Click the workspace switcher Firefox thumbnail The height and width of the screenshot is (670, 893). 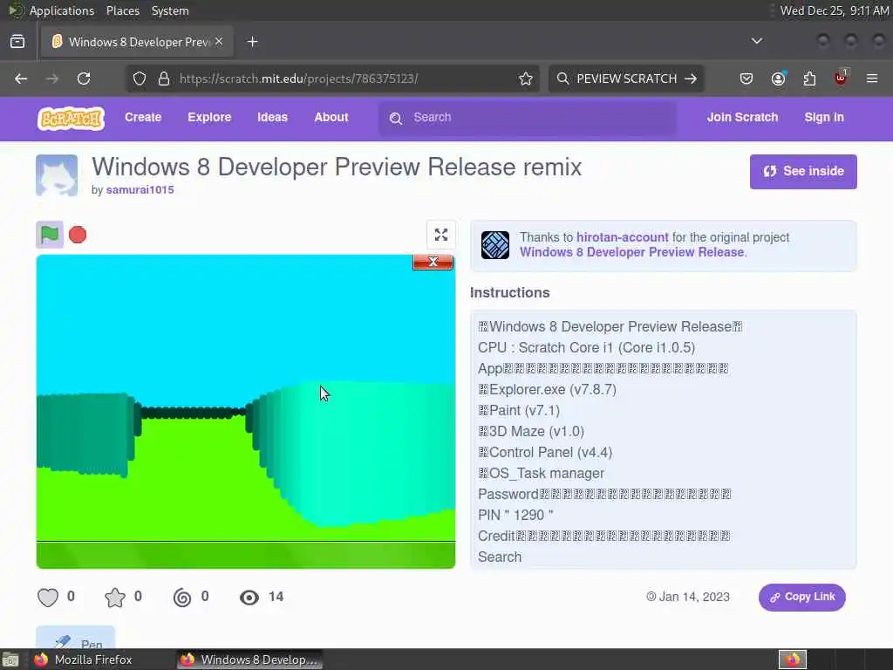point(793,660)
